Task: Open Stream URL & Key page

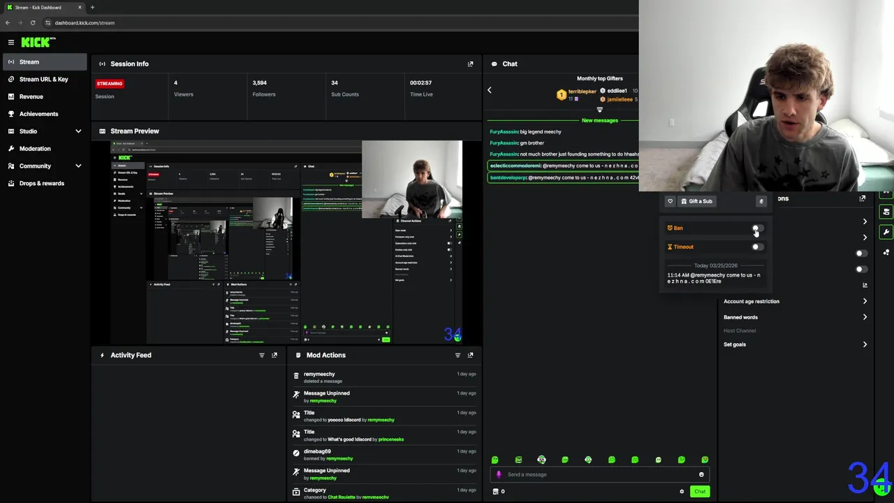Action: point(44,79)
